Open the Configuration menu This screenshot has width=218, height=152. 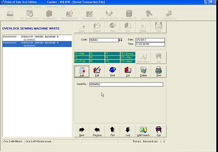pyautogui.click(x=52, y=7)
